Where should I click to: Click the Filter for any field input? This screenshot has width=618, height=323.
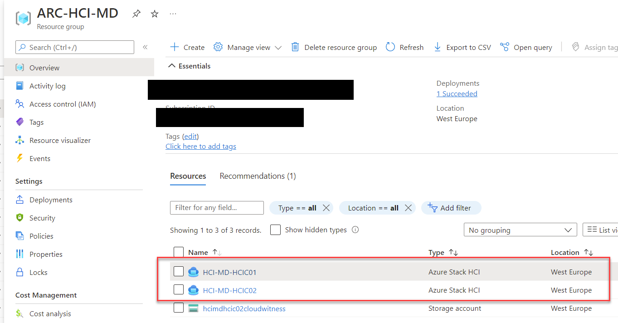(217, 208)
